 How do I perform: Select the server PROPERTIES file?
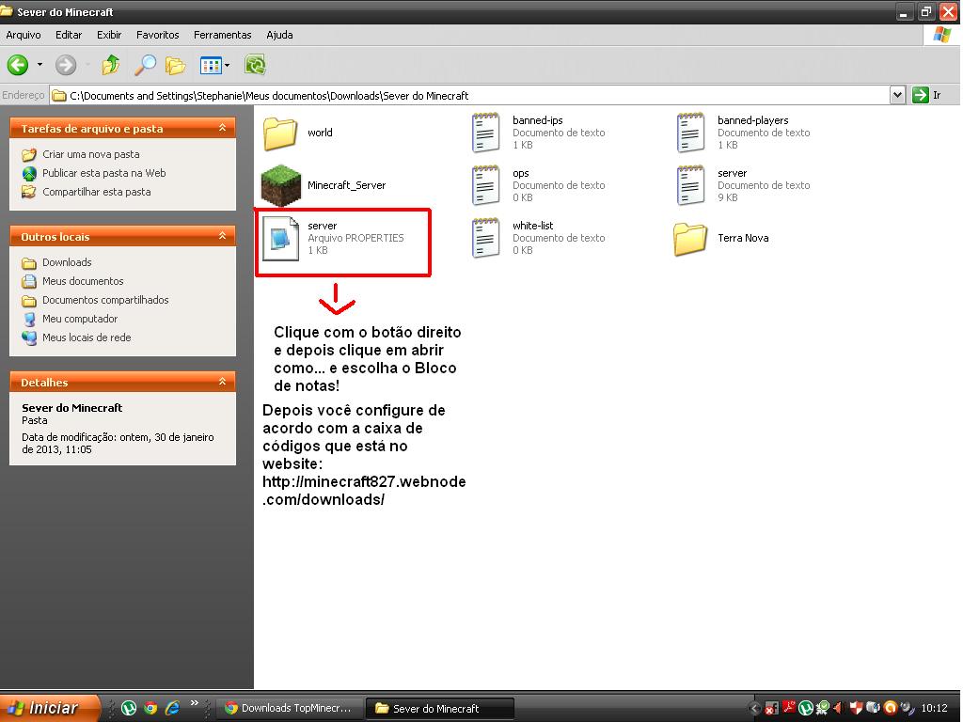tap(280, 237)
